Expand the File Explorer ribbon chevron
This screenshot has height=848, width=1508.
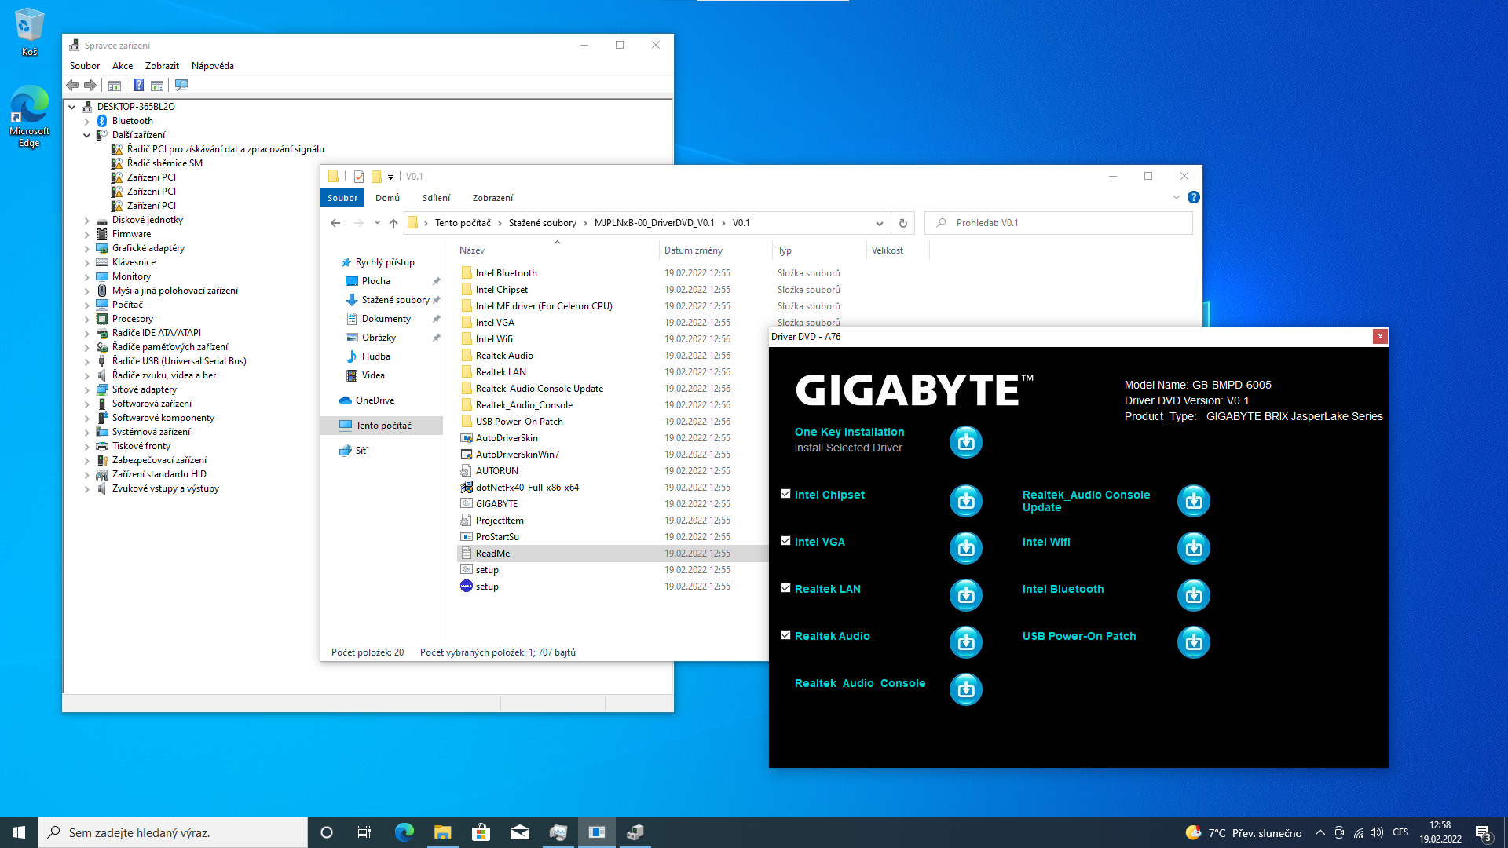coord(1176,197)
